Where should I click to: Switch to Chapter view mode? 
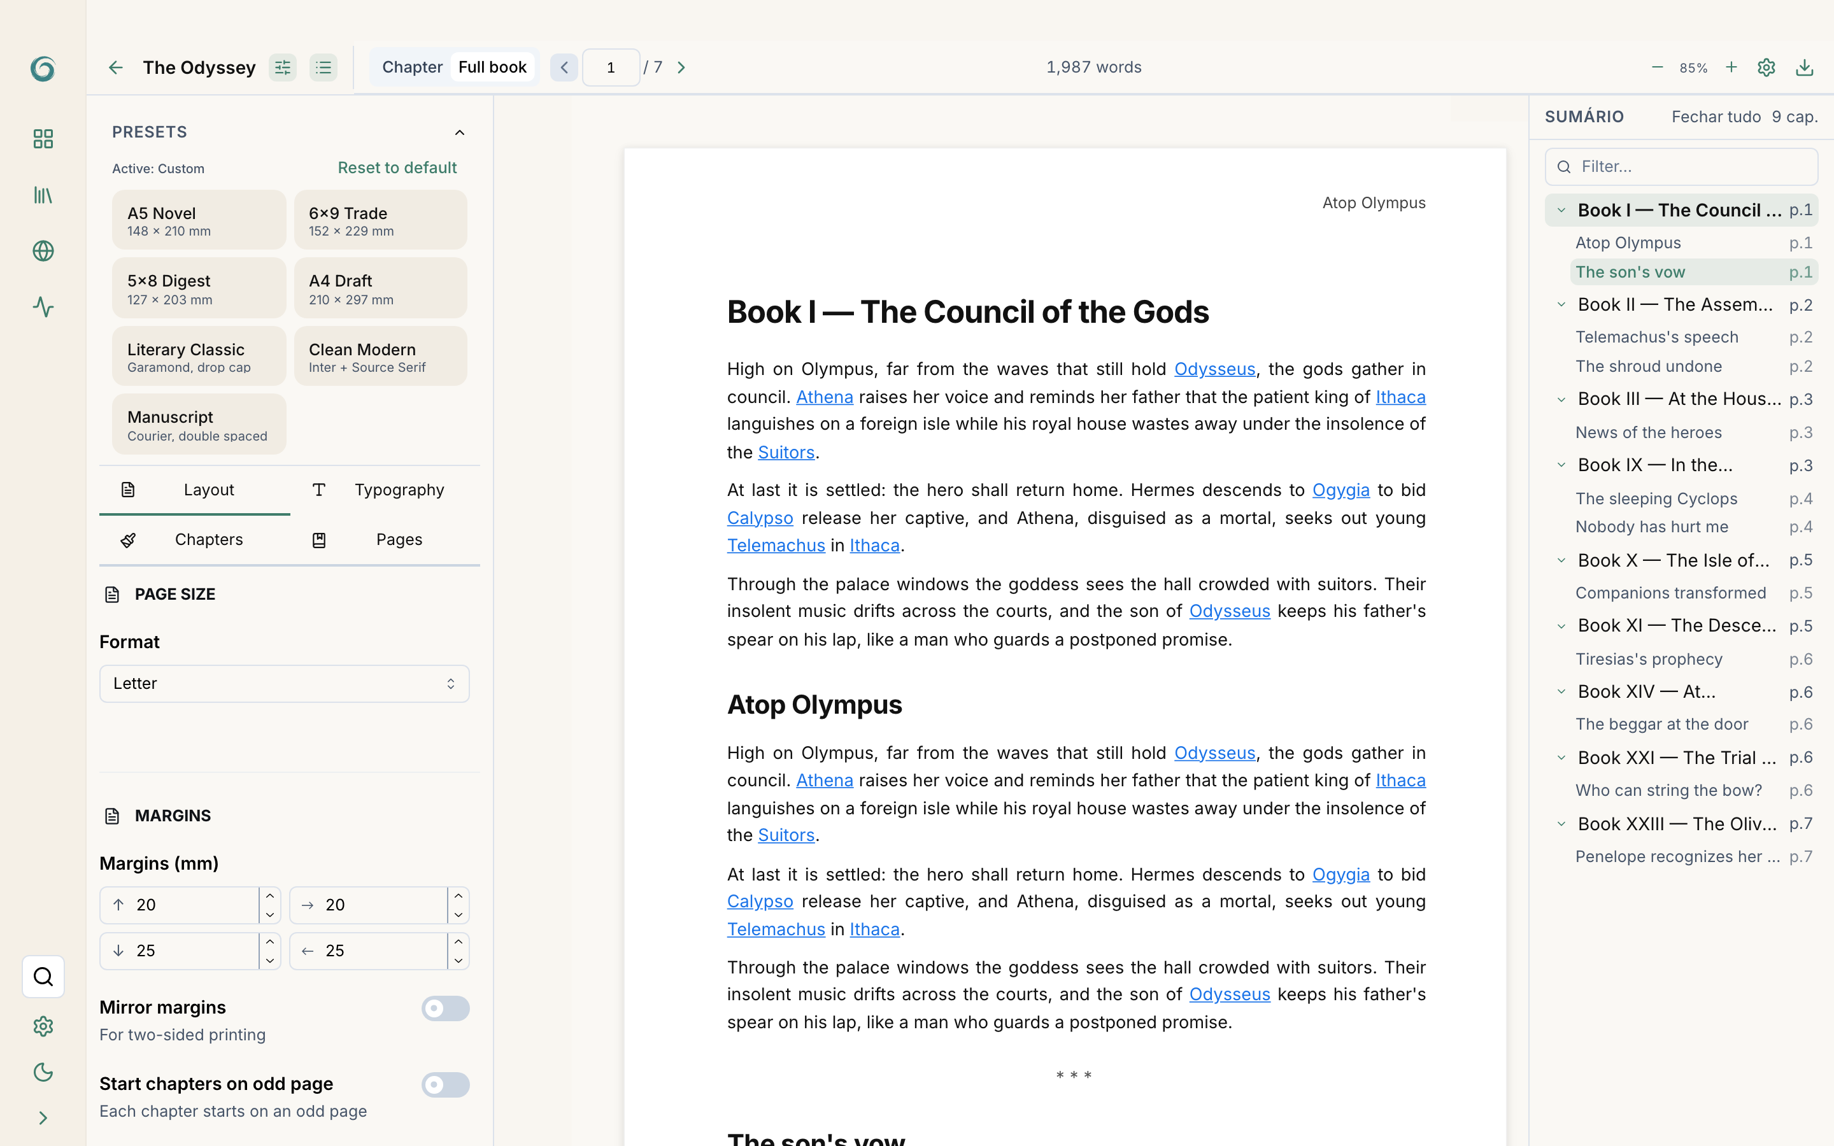tap(412, 67)
